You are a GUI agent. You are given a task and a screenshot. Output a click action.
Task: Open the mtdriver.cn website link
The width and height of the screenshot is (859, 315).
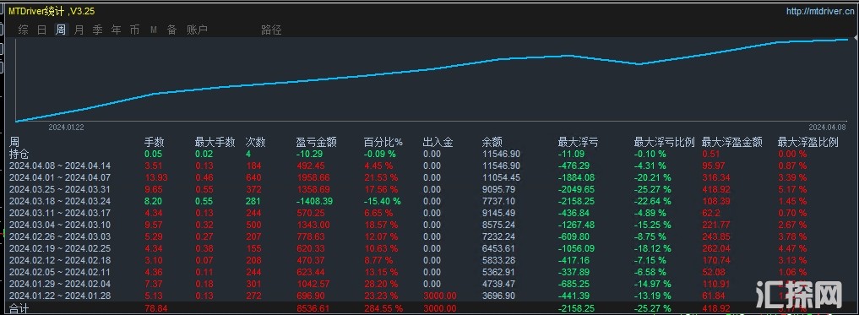point(819,11)
